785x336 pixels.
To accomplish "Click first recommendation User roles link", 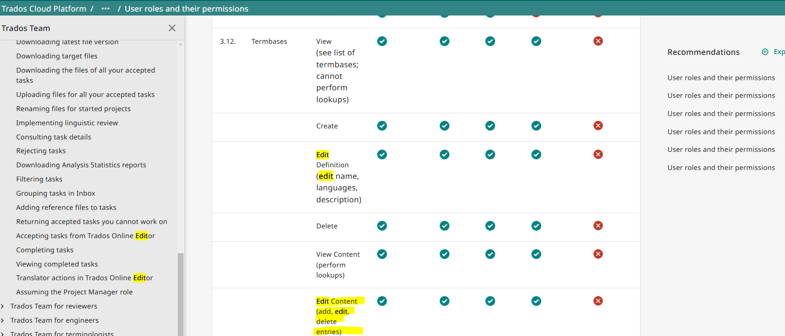I will tap(721, 78).
